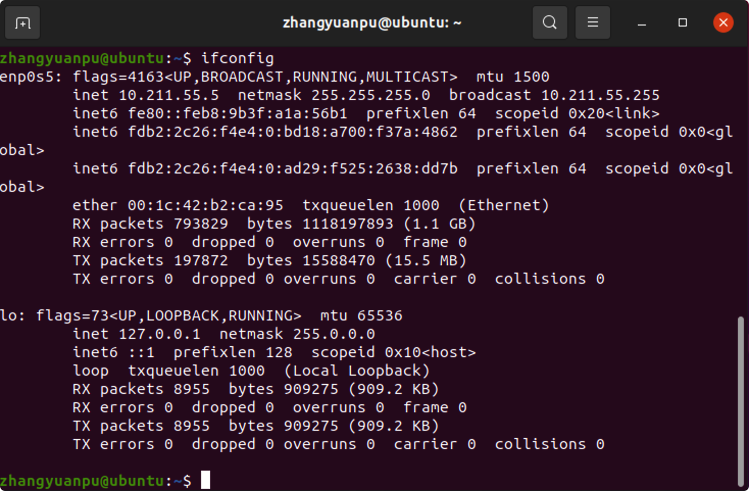Click the bottom prompt cursor block
749x491 pixels.
pyautogui.click(x=206, y=480)
